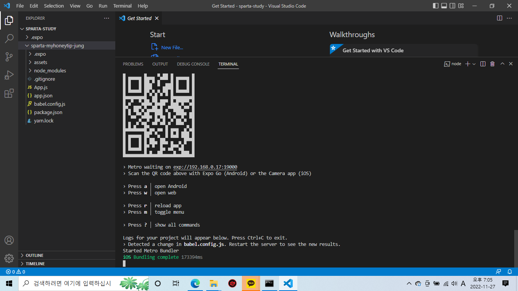Click the Windows taskbar search box

coord(84,283)
